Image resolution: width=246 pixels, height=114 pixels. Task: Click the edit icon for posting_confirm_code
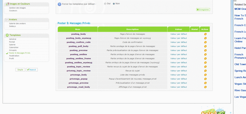coord(205,42)
